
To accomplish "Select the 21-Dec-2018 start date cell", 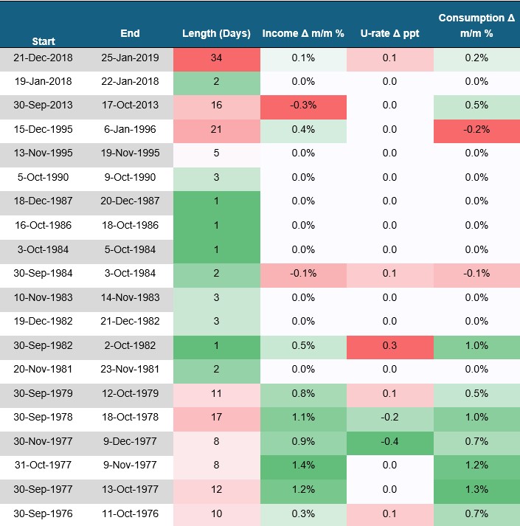I will click(44, 58).
